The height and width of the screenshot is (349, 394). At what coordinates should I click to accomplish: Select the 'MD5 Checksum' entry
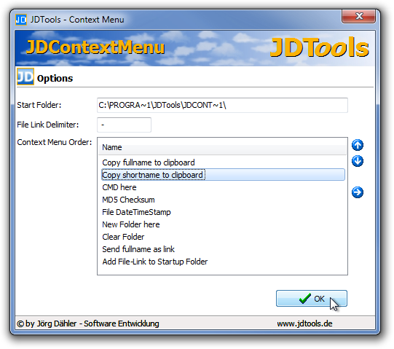128,200
